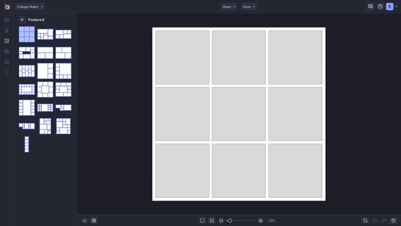Viewport: 401px width, 226px height.
Task: Zoom out with the minus circle icon
Action: [x=221, y=220]
